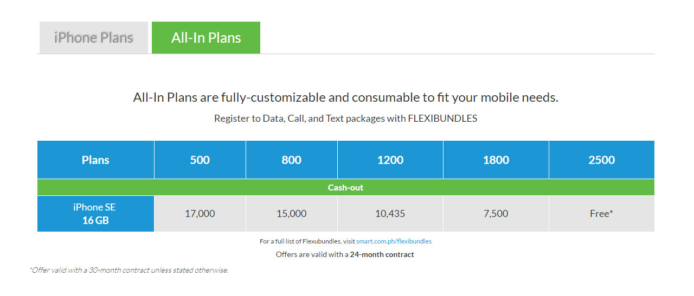
Task: Click the 10,435 cash-out cell
Action: click(x=390, y=214)
